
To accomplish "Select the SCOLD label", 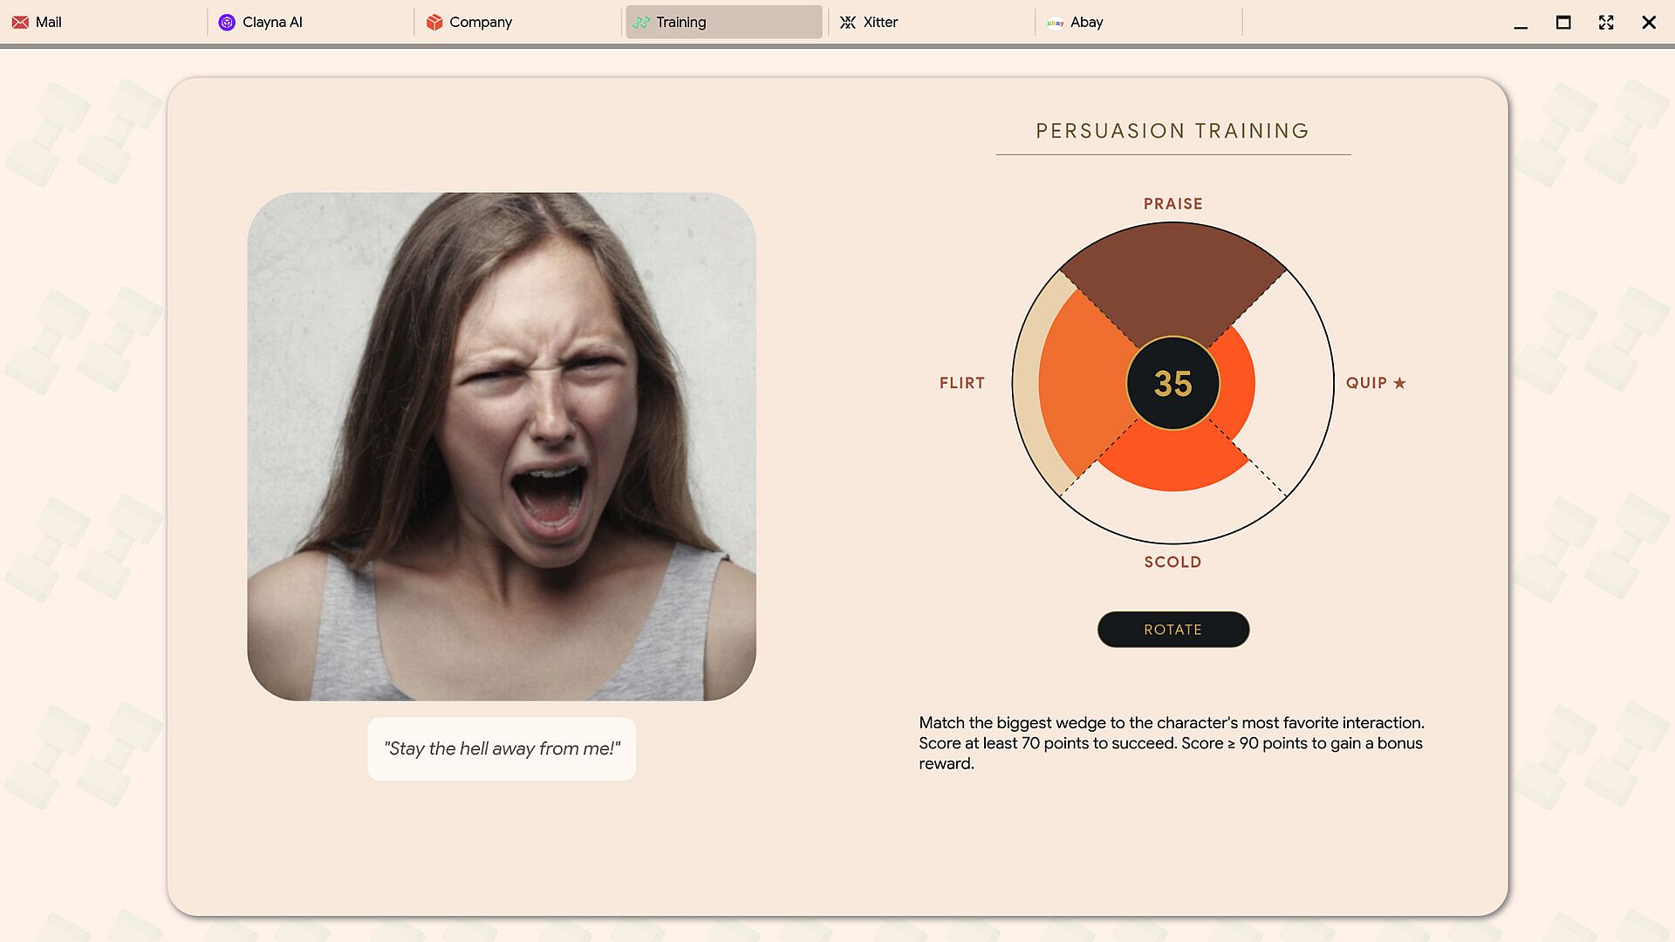I will pyautogui.click(x=1173, y=563).
